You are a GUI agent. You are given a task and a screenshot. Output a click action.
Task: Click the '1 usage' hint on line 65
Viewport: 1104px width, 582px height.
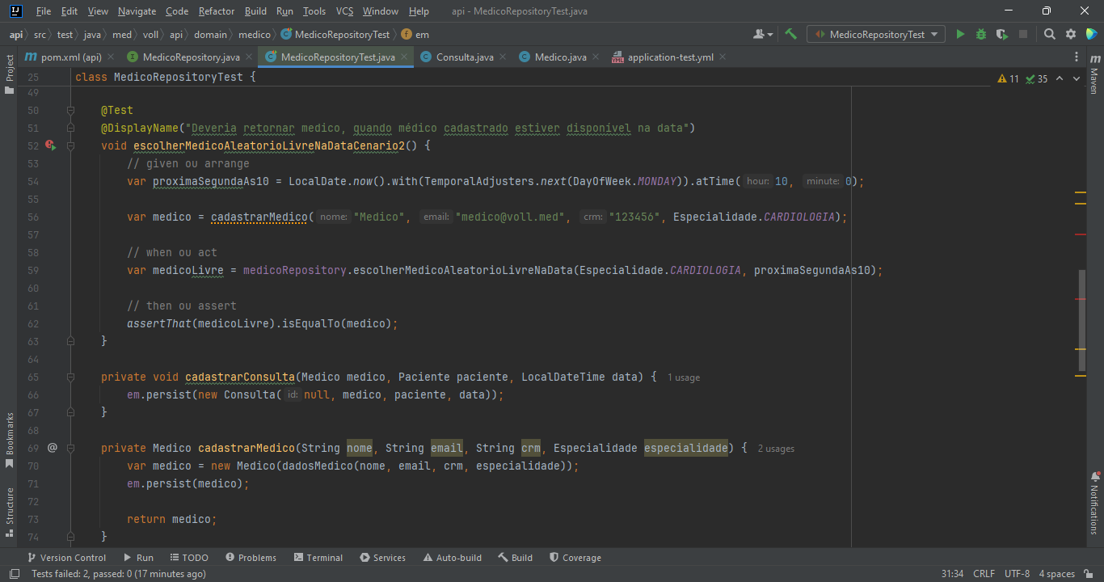tap(684, 377)
